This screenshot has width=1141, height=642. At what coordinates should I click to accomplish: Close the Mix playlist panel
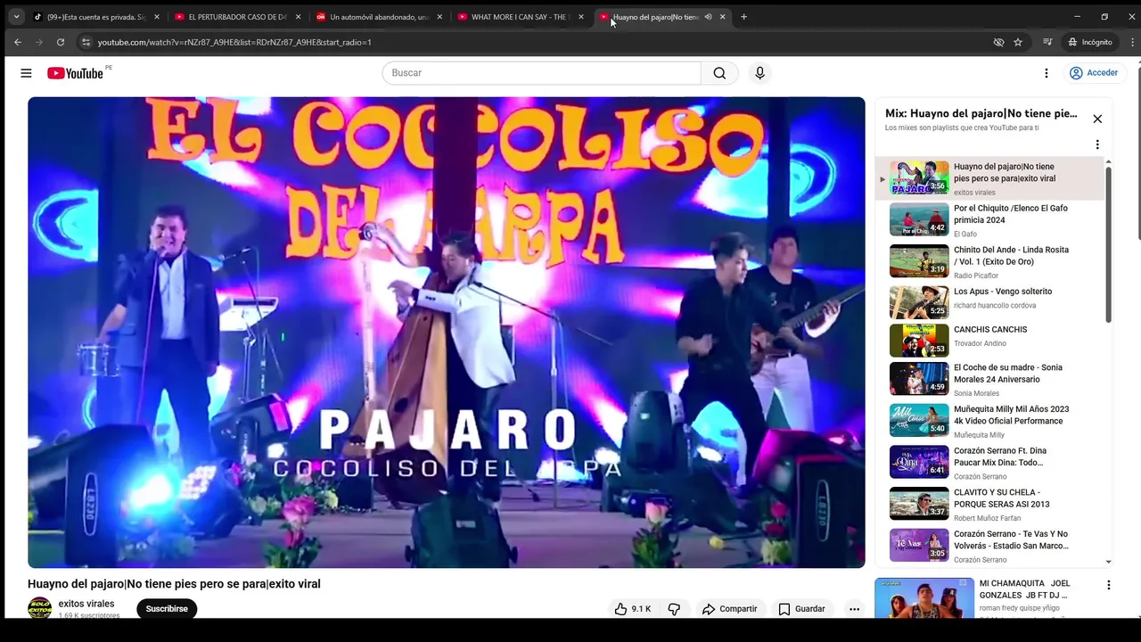click(x=1097, y=119)
